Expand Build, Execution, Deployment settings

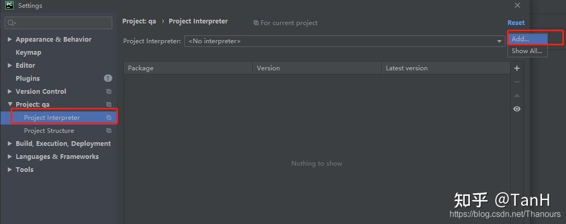pyautogui.click(x=10, y=144)
